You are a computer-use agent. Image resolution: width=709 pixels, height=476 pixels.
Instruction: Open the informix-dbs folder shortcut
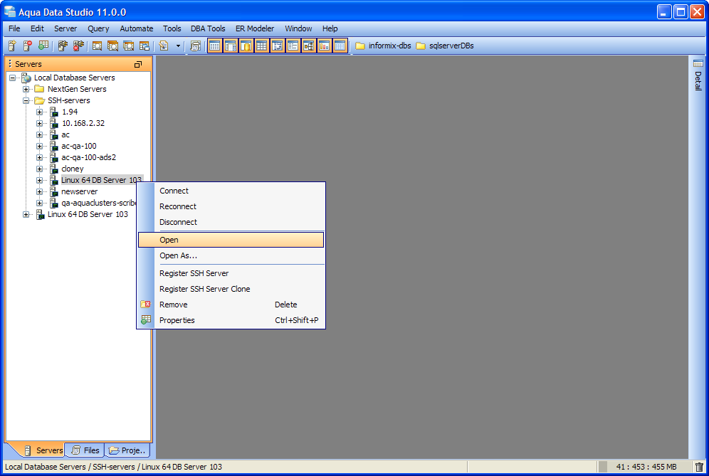383,46
